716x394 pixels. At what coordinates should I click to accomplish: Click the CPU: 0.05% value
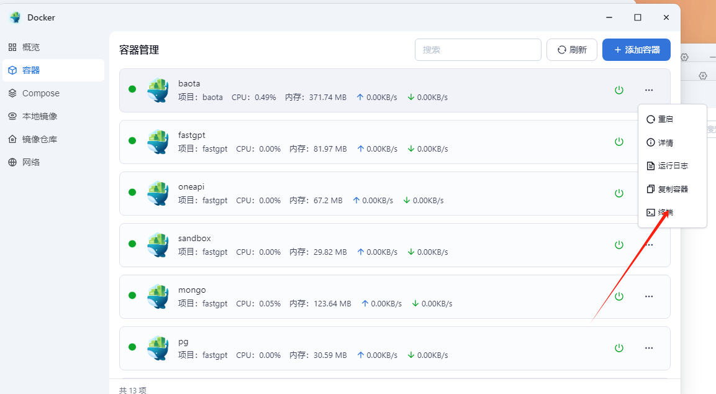coord(258,303)
